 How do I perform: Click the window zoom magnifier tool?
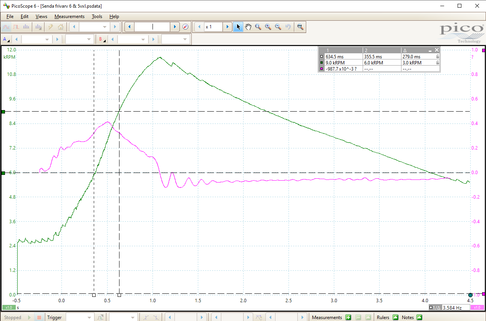[258, 27]
